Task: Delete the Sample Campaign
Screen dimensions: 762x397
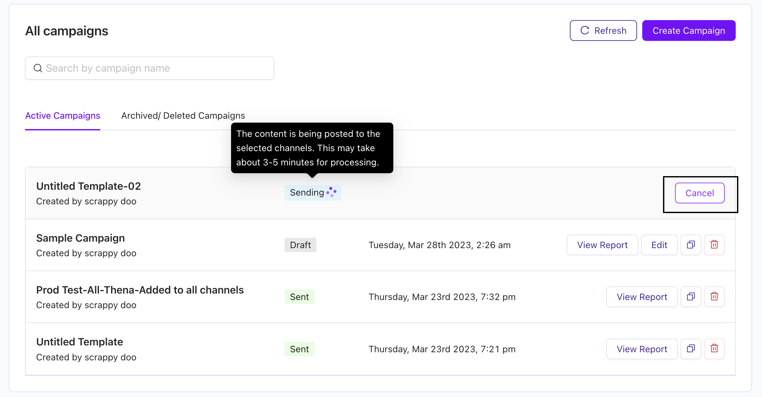Action: [x=714, y=245]
